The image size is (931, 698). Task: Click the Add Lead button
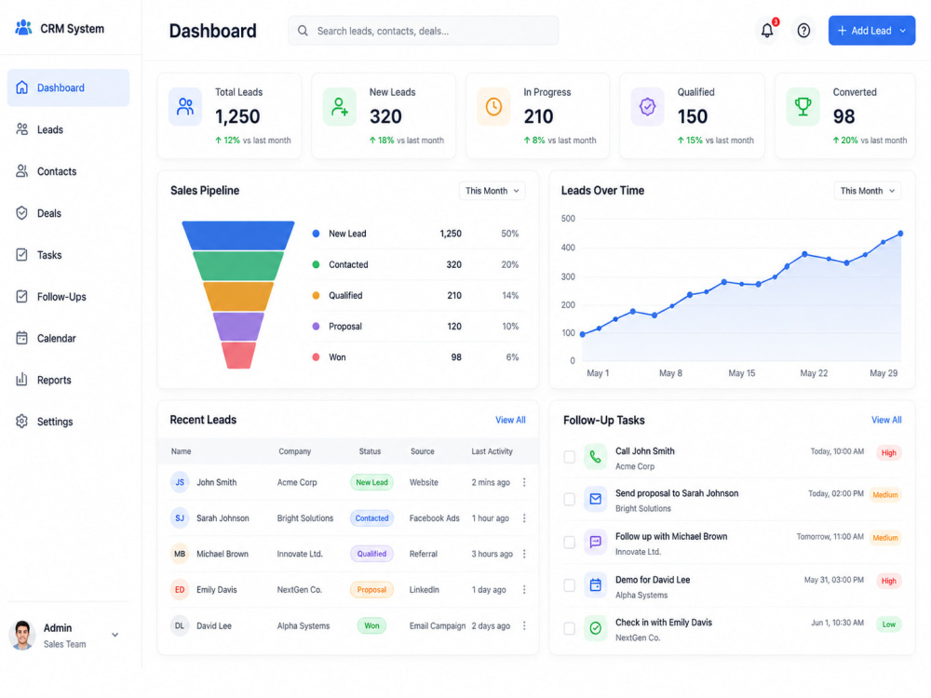[871, 31]
